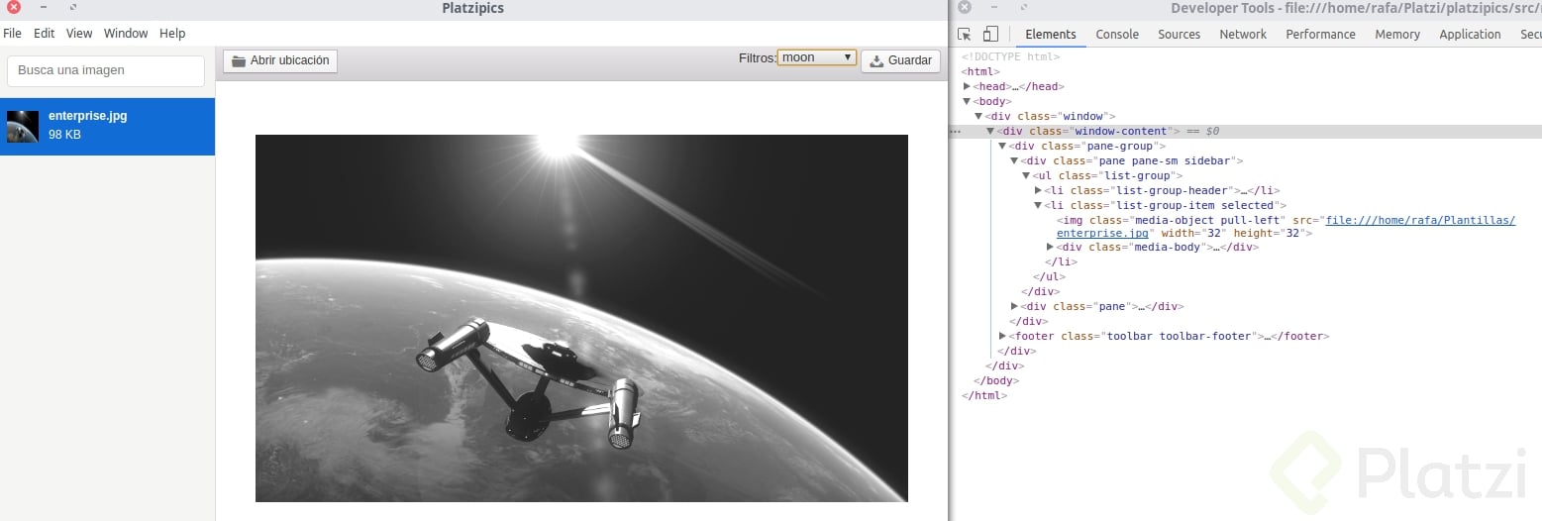Select the closing </ul> tag line
Screen dimensions: 1542x521
coord(1049,276)
